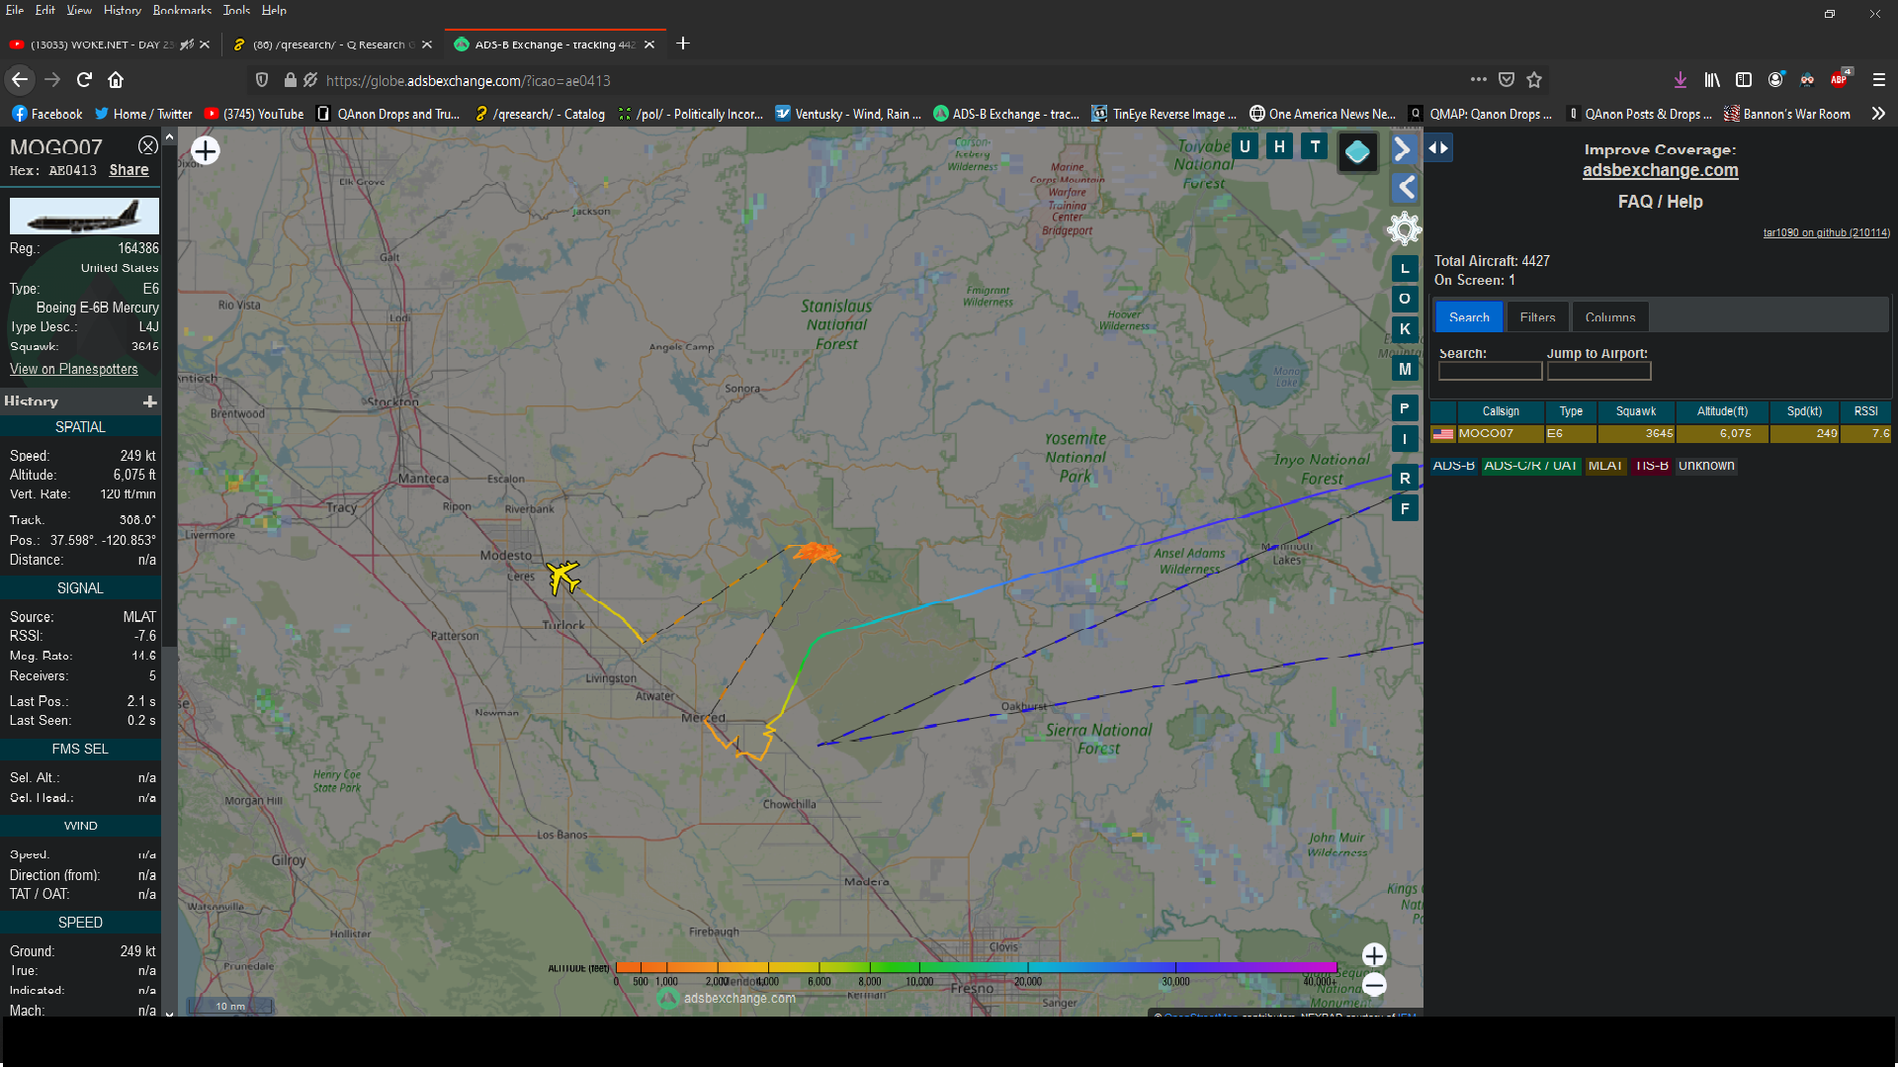
Task: Bookmark this page with the star
Action: coord(1534,80)
